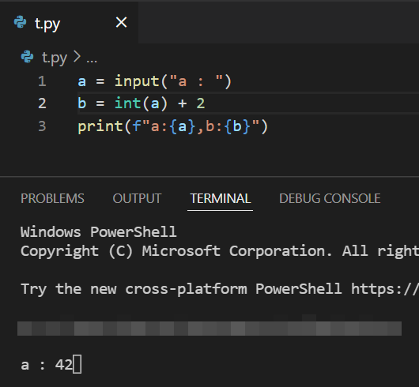Click t.py in the breadcrumb path
419x387 pixels.
tap(55, 58)
